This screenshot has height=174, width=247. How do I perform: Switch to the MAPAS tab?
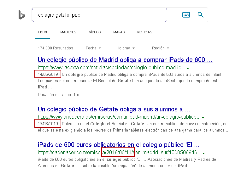pyautogui.click(x=119, y=32)
